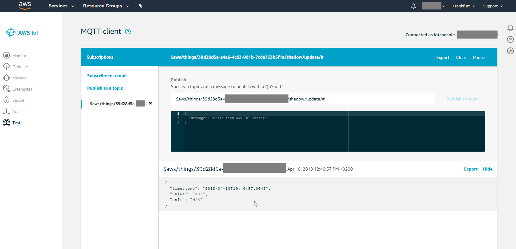This screenshot has width=516, height=249.
Task: Click the Test icon in sidebar
Action: (7, 122)
